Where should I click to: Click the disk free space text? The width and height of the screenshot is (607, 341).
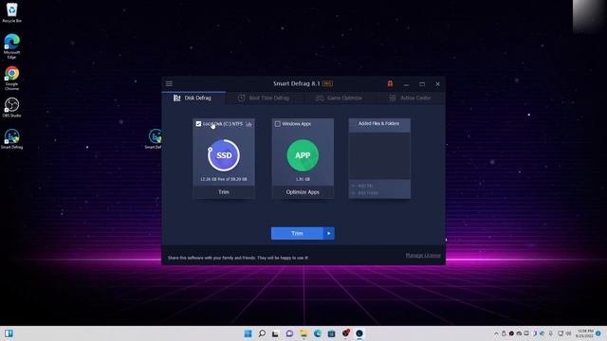(224, 179)
